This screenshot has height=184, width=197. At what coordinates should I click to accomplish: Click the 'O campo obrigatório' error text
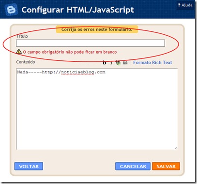click(x=70, y=52)
